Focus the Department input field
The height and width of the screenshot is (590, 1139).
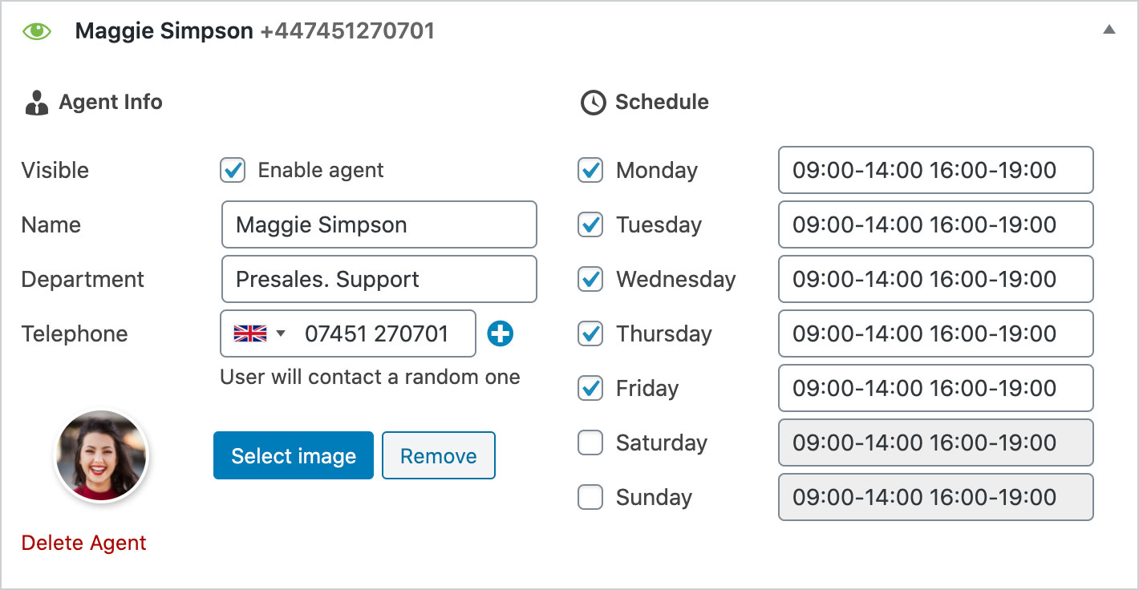point(379,279)
